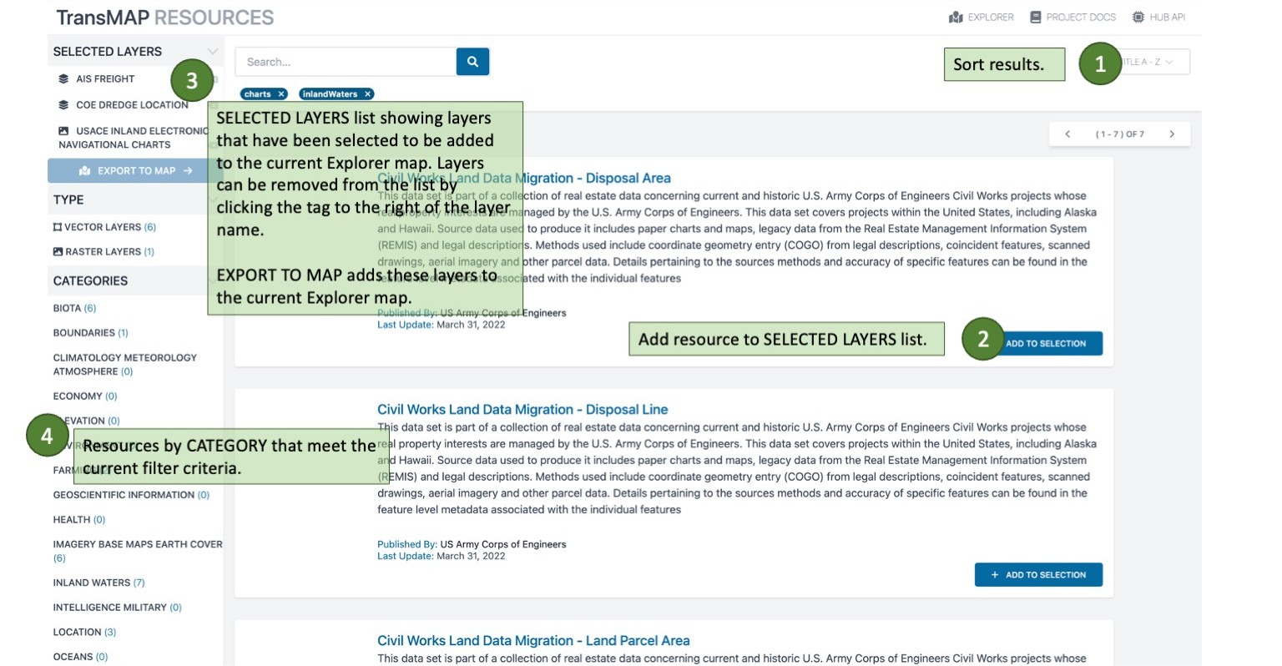Select the LOCATION category
The image size is (1282, 666).
pos(84,633)
